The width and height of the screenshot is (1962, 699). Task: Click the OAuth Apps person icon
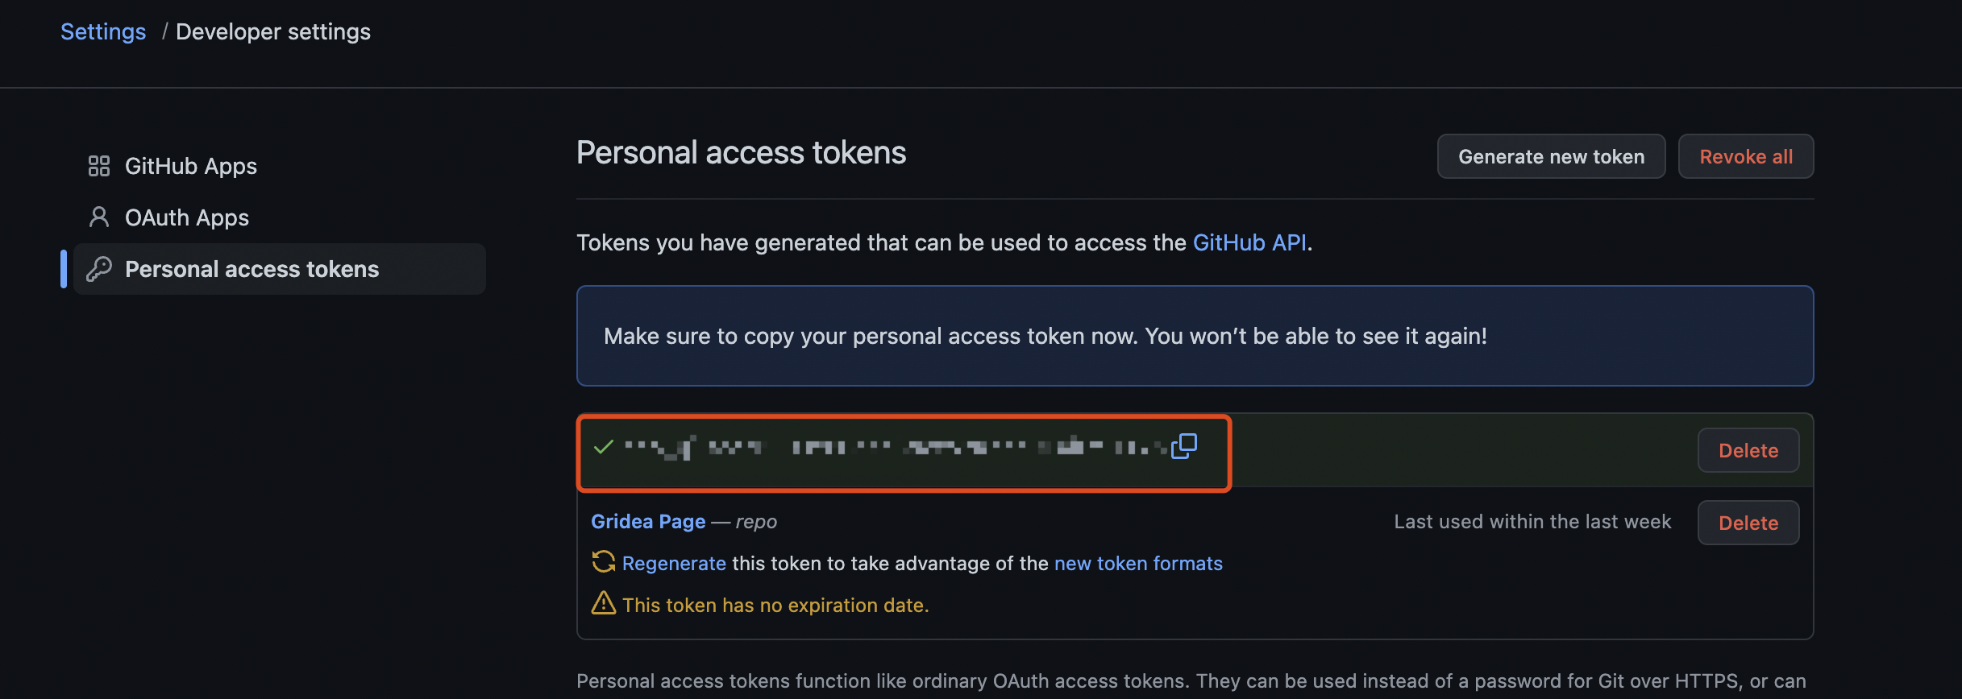(98, 217)
